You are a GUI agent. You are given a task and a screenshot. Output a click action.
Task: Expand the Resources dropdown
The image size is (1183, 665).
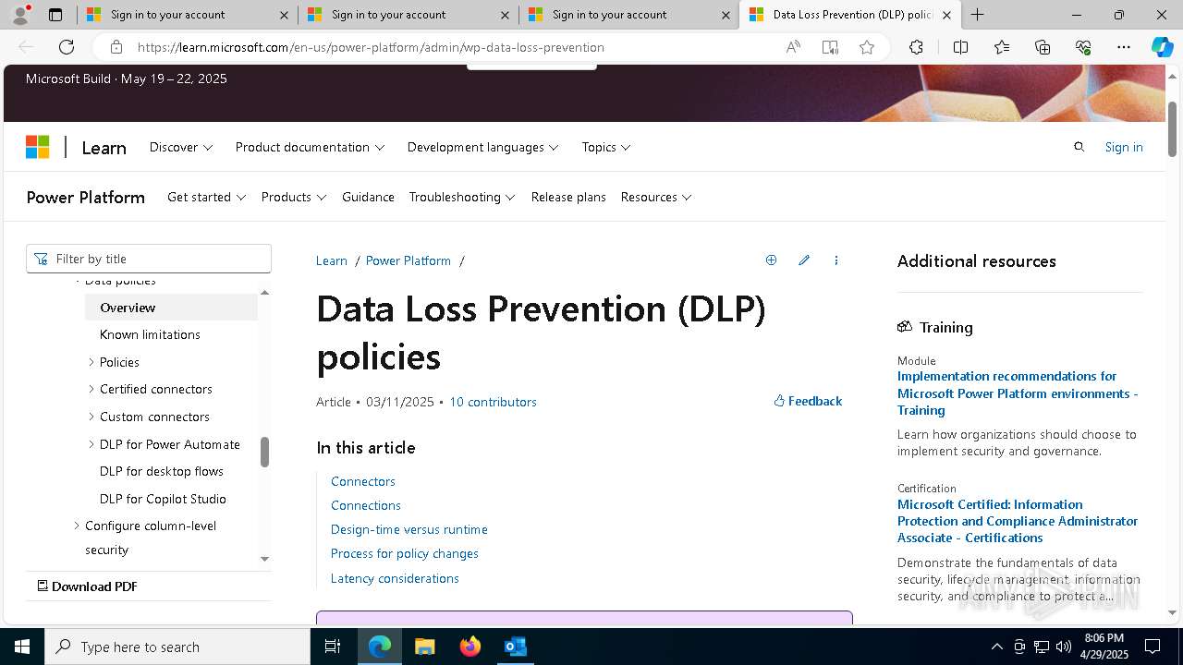[x=656, y=197]
